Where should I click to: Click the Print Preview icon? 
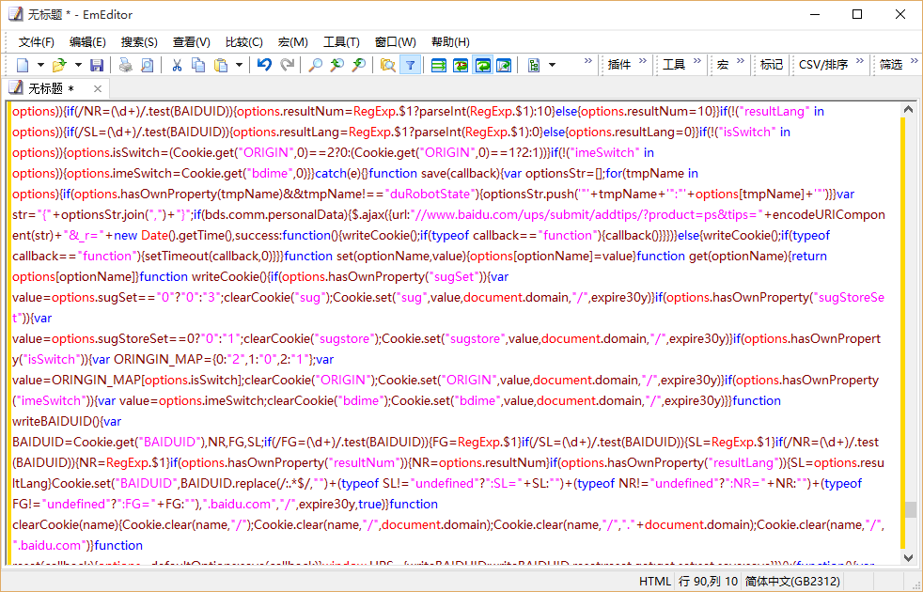coord(146,65)
